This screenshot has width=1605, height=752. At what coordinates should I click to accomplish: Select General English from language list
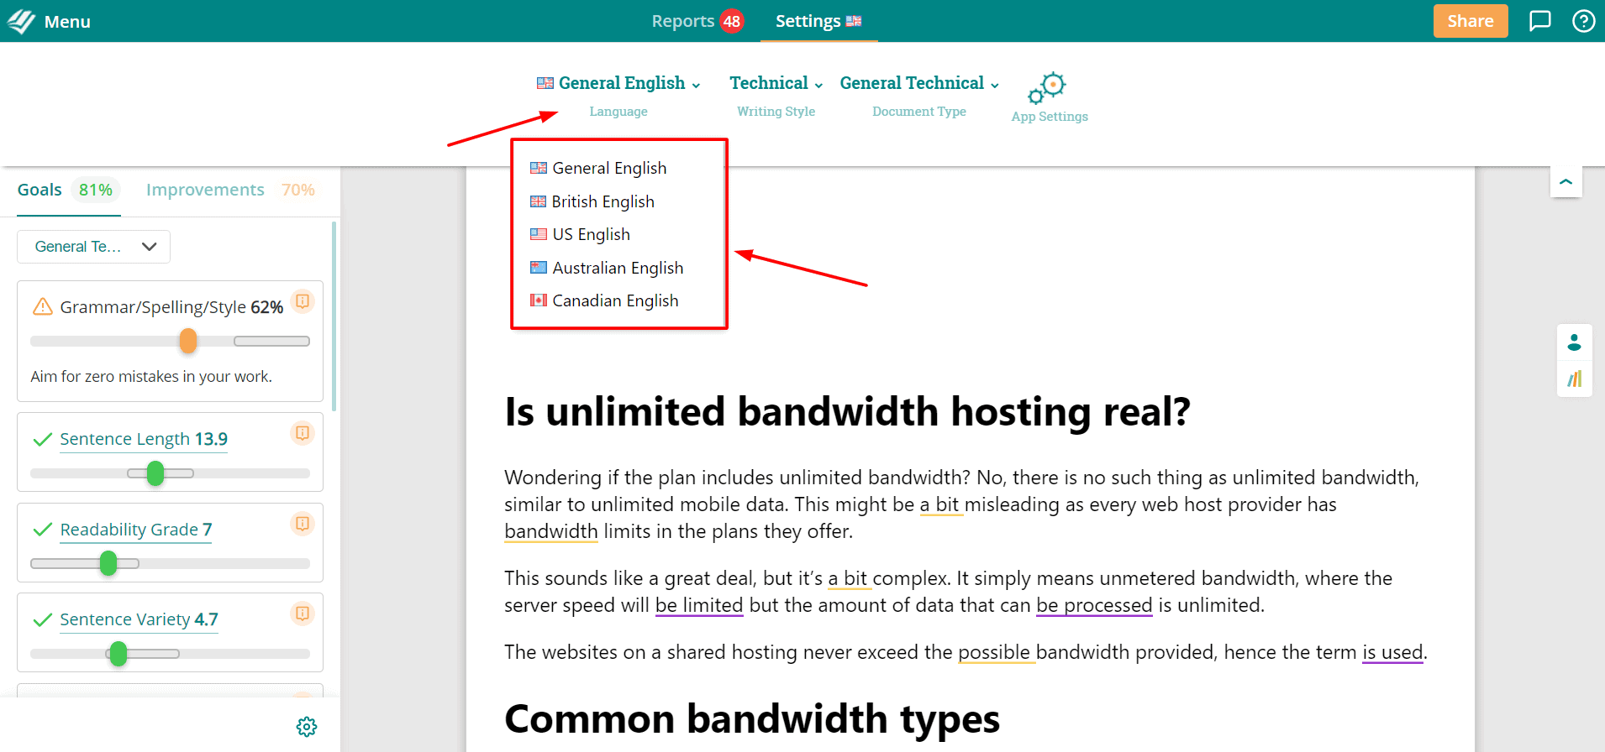[598, 168]
